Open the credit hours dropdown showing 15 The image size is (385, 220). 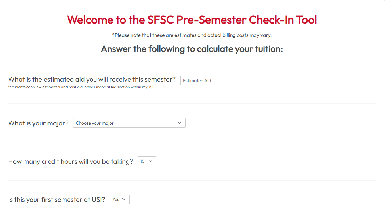click(x=147, y=161)
